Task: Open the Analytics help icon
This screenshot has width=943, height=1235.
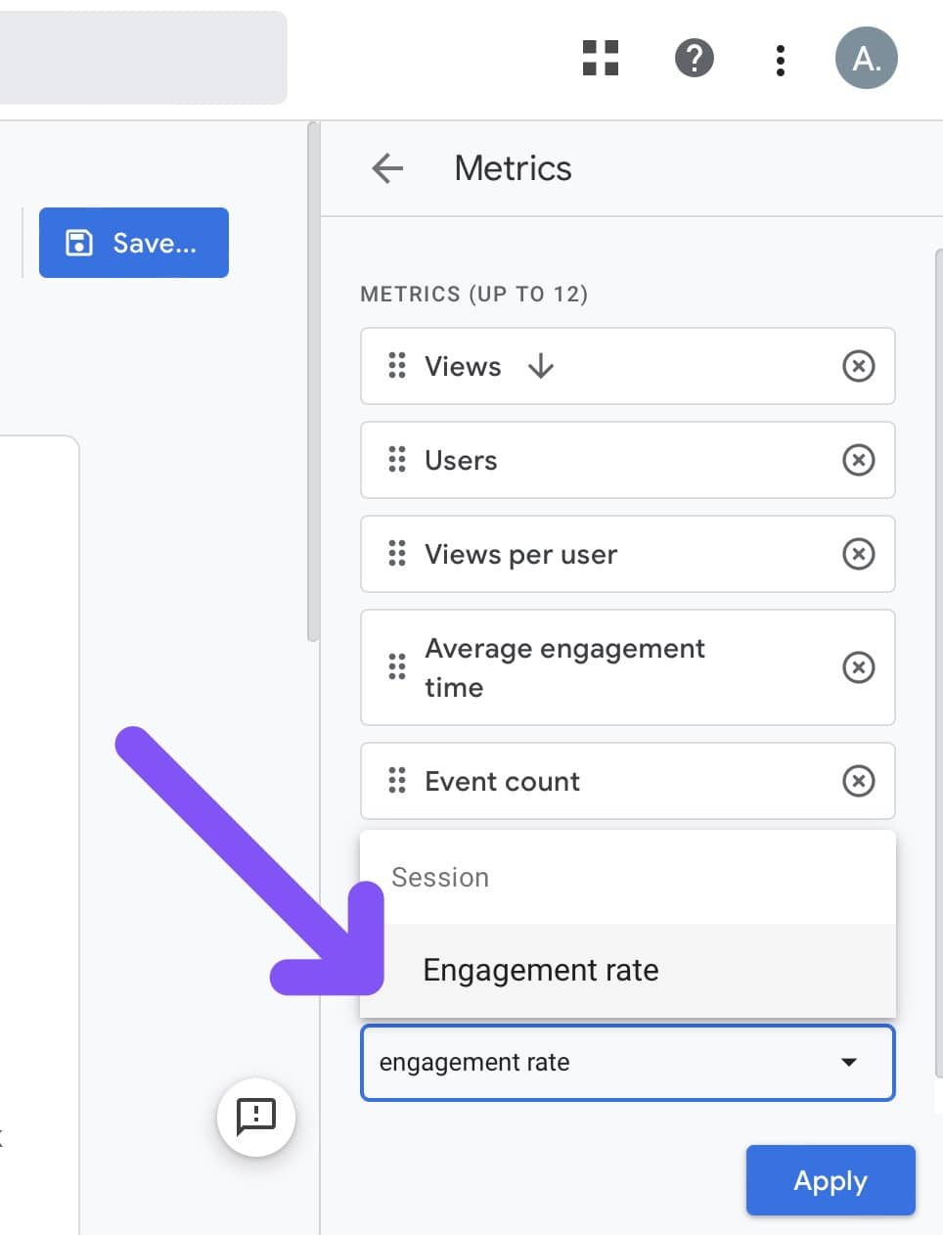Action: (x=695, y=59)
